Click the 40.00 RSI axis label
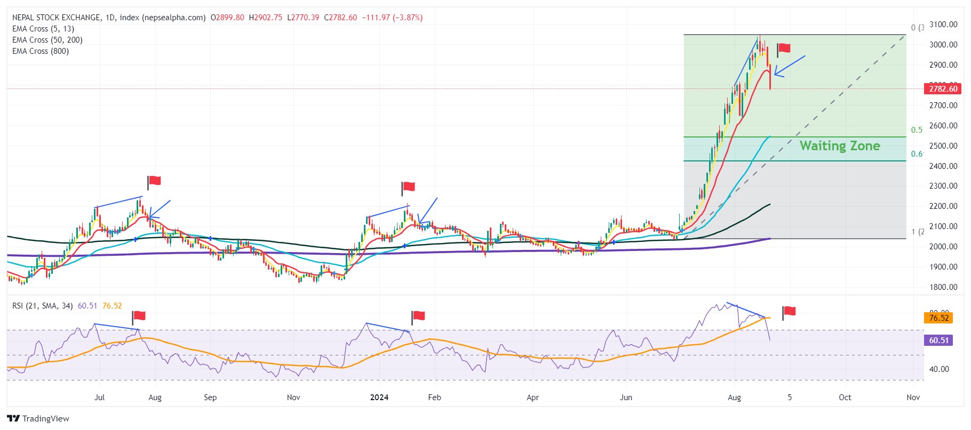This screenshot has width=971, height=430. (x=939, y=369)
